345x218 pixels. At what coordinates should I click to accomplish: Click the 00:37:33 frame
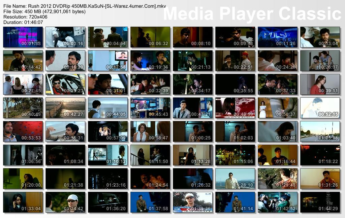pos(278,84)
